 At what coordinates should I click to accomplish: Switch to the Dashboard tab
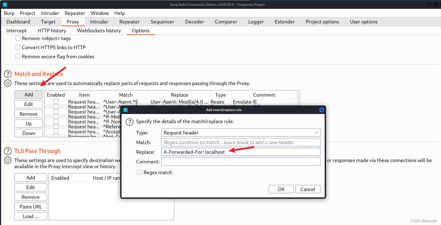pyautogui.click(x=18, y=22)
